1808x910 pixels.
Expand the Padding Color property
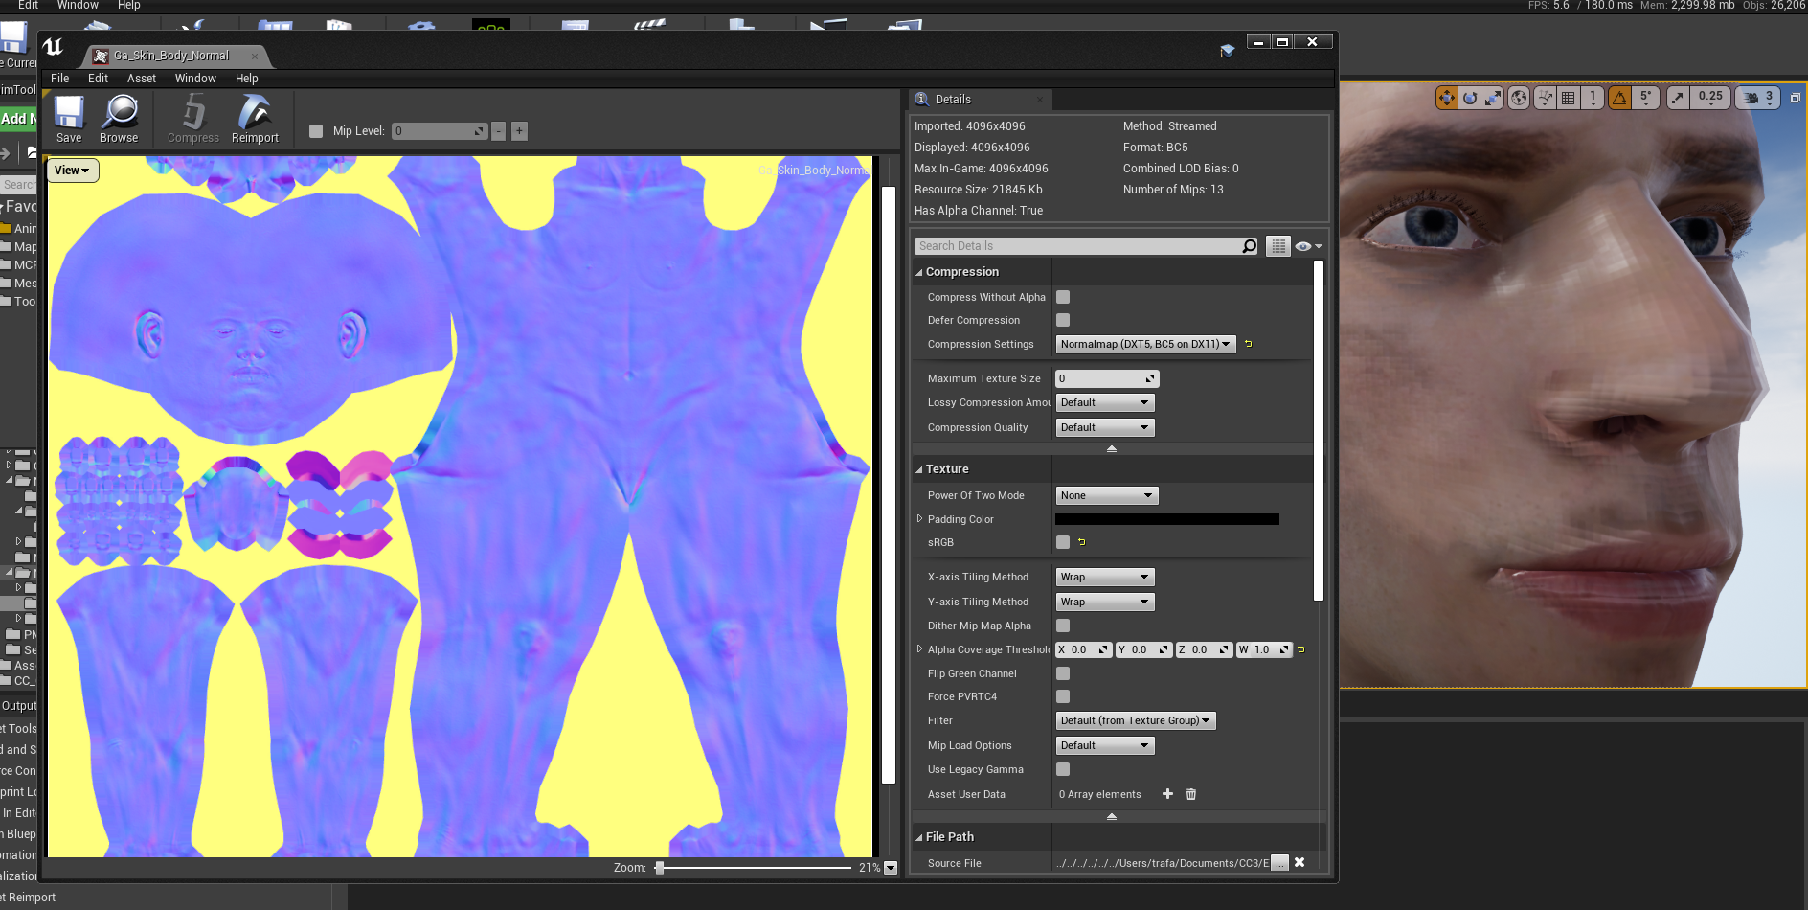(920, 519)
